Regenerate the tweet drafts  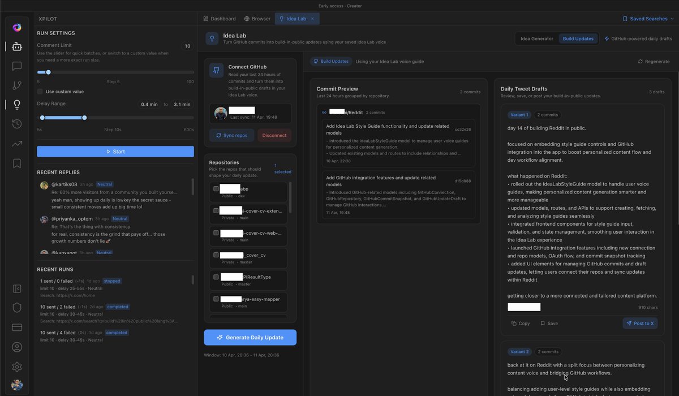pos(654,62)
